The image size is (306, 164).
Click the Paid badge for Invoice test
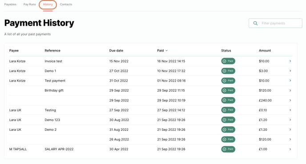click(x=228, y=61)
